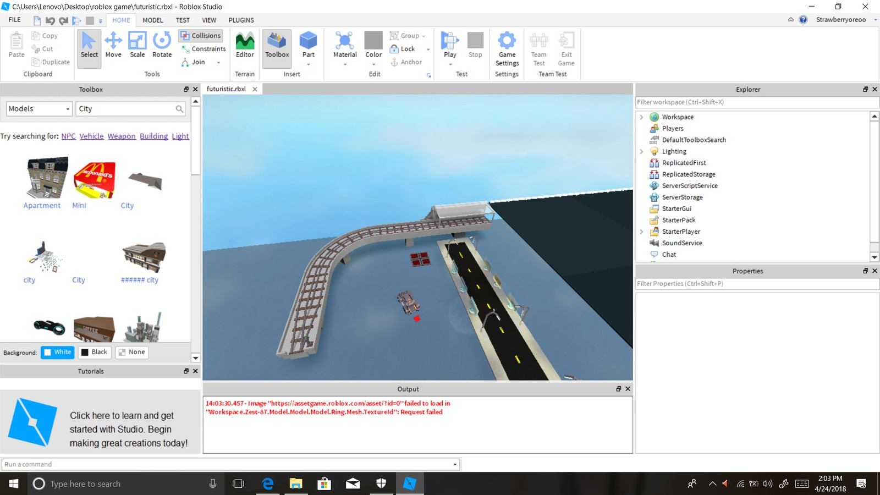Expand the Color picker dropdown arrow
The image size is (880, 495).
coord(373,64)
